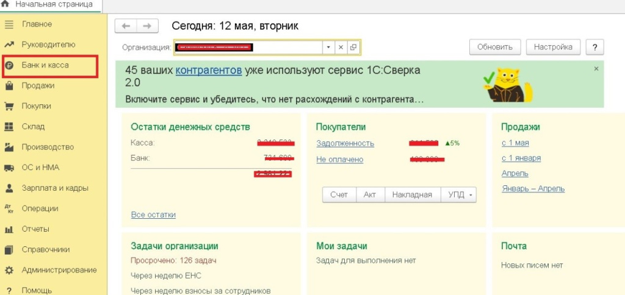Switch to the Начальная страница tab
The width and height of the screenshot is (625, 295).
point(50,5)
